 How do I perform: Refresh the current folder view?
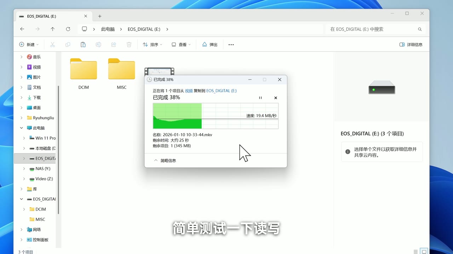click(68, 29)
